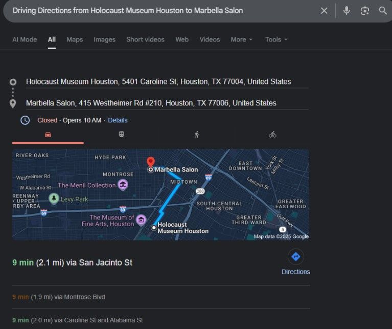Switch to the Web tab

tap(182, 39)
